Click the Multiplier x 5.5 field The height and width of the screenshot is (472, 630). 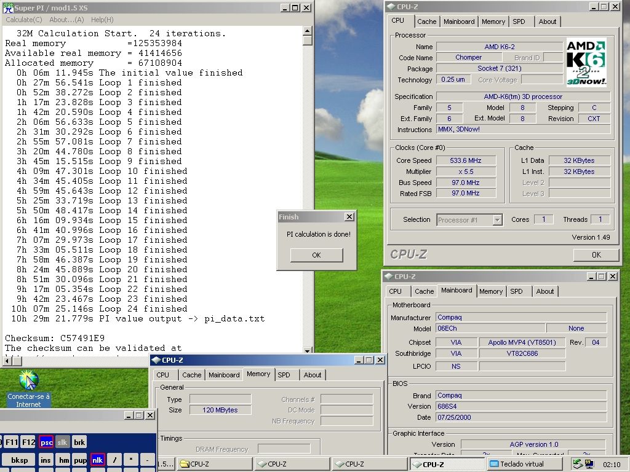(x=466, y=171)
